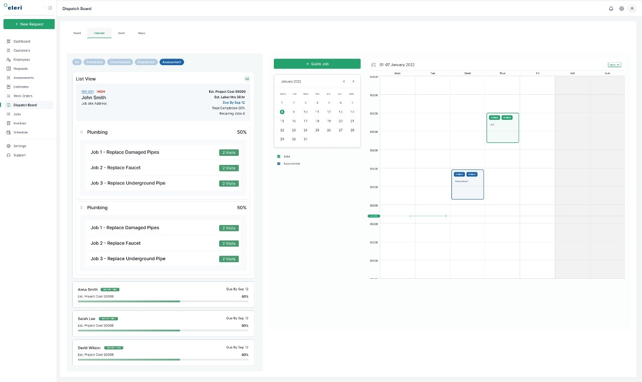The image size is (642, 382).
Task: Open Assessments via its scan icon
Action: click(x=9, y=78)
